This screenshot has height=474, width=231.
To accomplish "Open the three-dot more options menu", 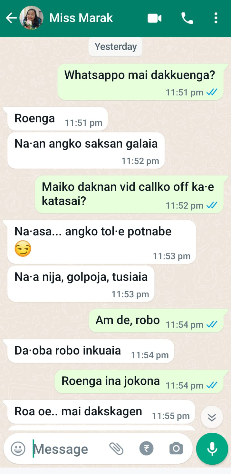I will coord(216,18).
